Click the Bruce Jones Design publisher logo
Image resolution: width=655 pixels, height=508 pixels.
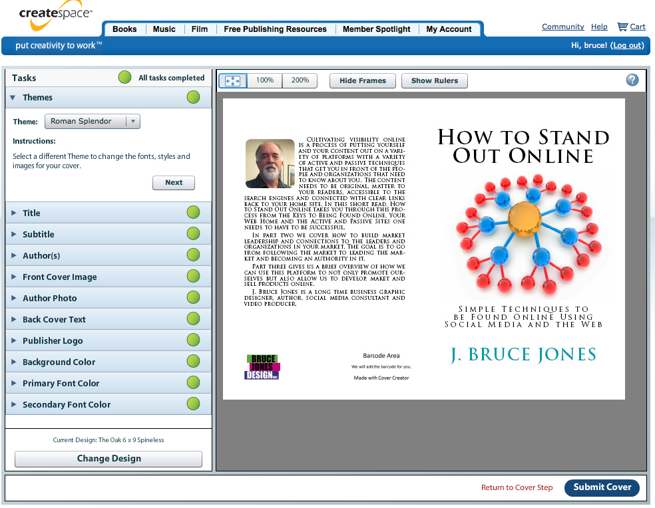click(x=262, y=367)
